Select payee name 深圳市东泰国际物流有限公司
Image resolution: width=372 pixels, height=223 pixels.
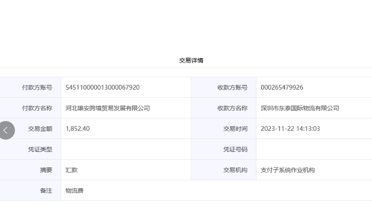tap(300, 108)
